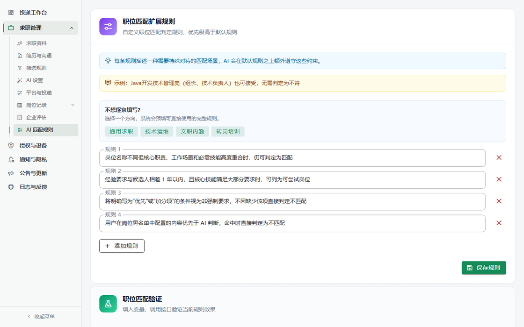Click the AI 设置 magic wand icon

(20, 80)
